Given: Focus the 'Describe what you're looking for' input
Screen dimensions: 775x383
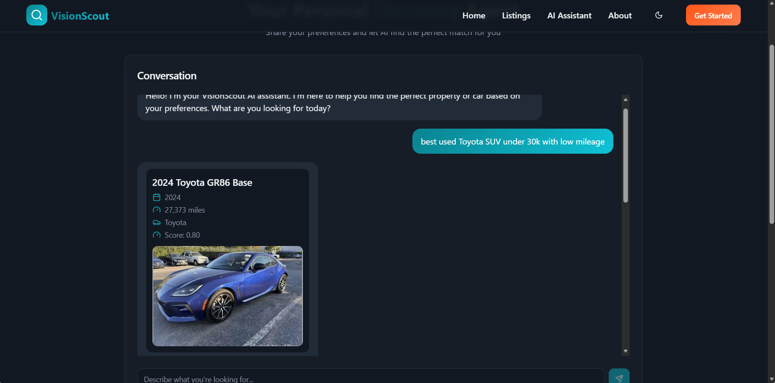Looking at the screenshot, I should coord(371,377).
